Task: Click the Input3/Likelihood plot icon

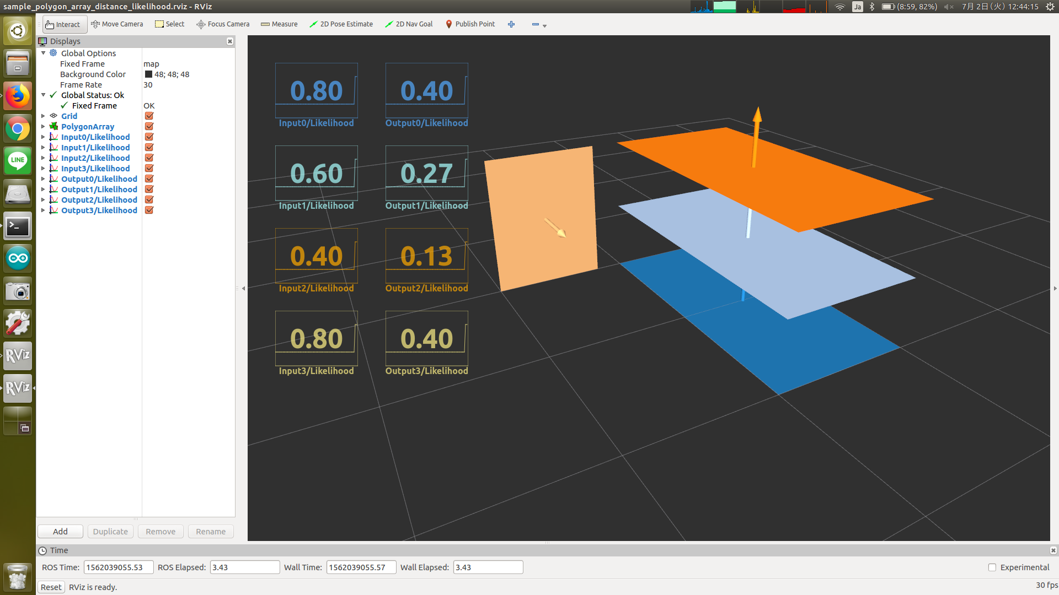Action: click(54, 168)
